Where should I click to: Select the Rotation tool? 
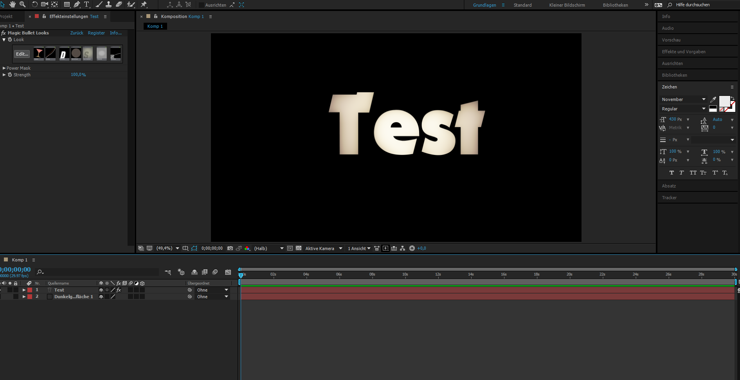pos(35,5)
